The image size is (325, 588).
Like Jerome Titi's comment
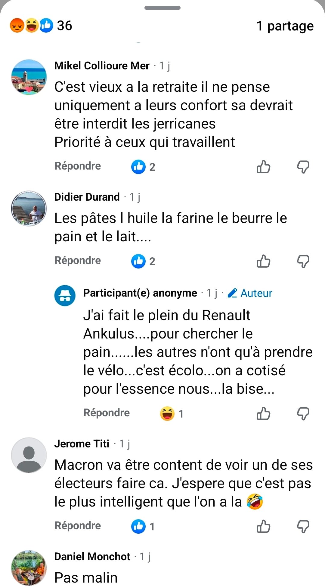(263, 526)
